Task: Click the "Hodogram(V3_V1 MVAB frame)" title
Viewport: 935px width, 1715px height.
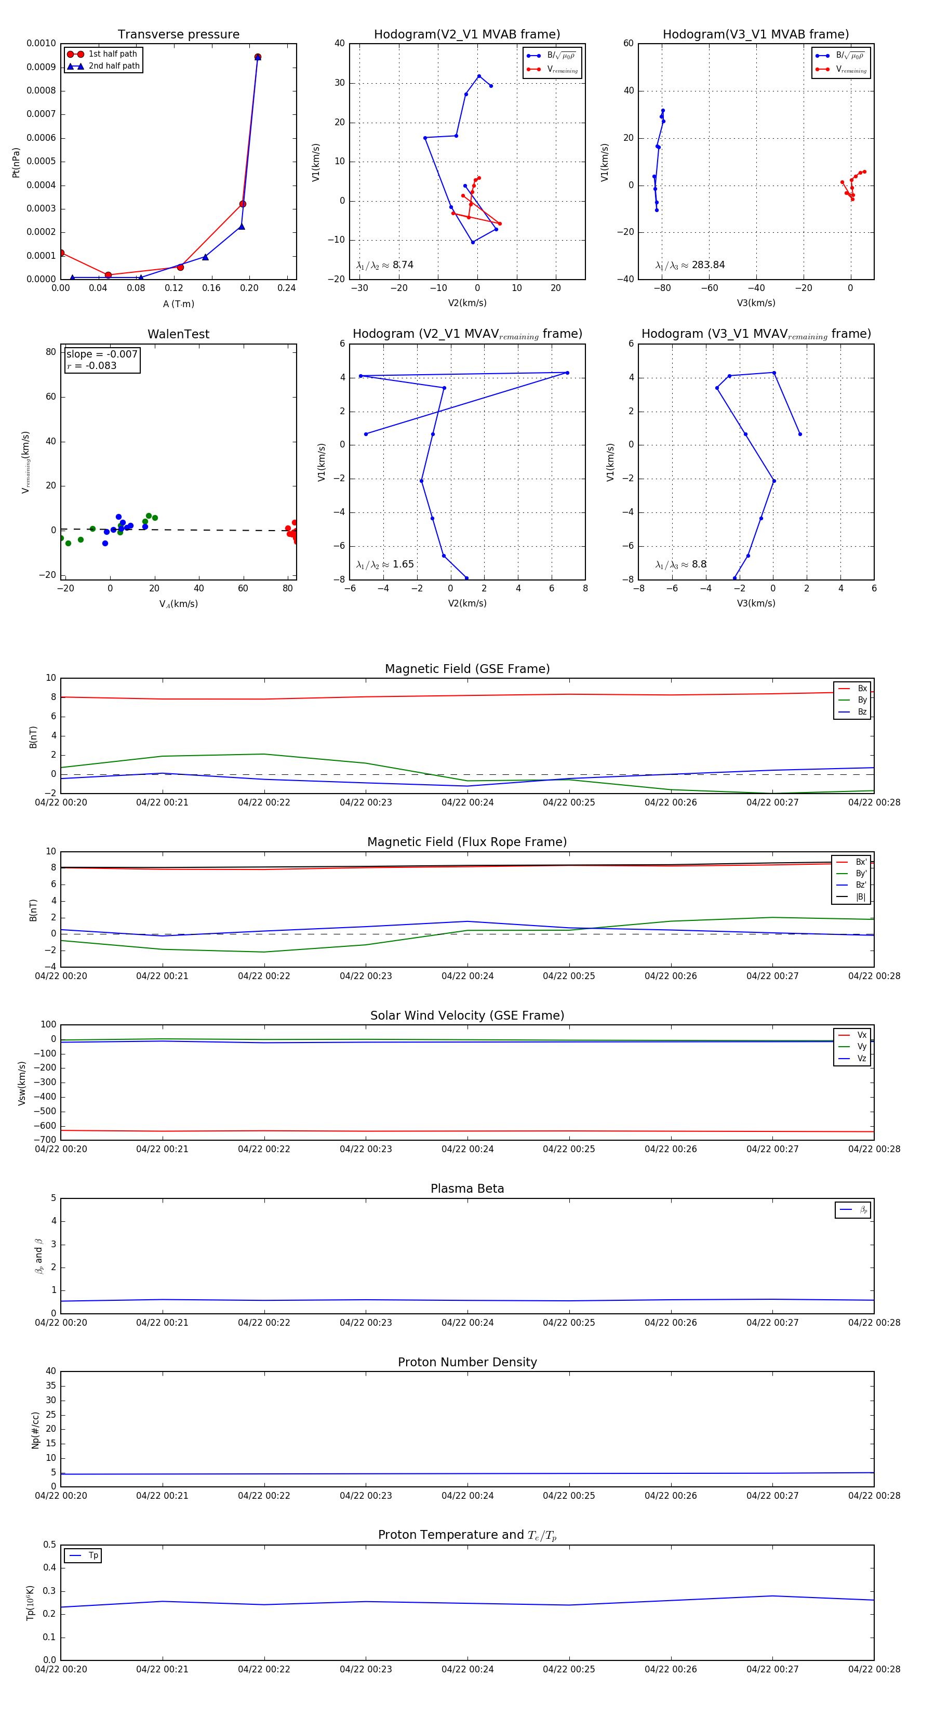Action: click(756, 34)
